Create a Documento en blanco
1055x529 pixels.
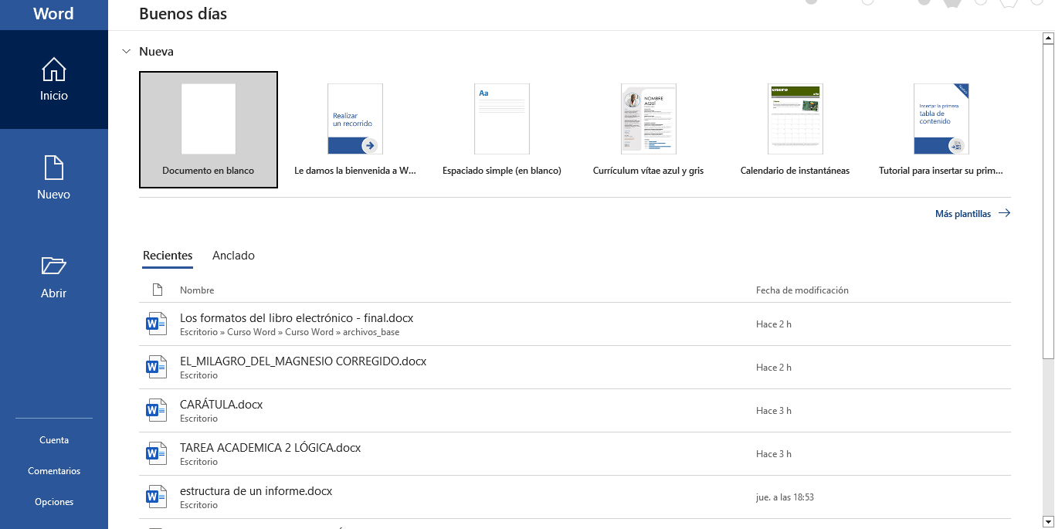[209, 130]
